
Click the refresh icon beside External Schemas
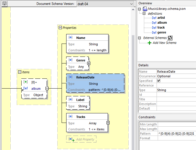coord(170,38)
